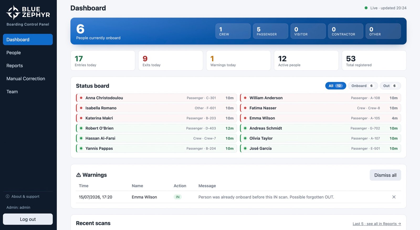
Task: Click the Entries today card
Action: click(x=103, y=61)
